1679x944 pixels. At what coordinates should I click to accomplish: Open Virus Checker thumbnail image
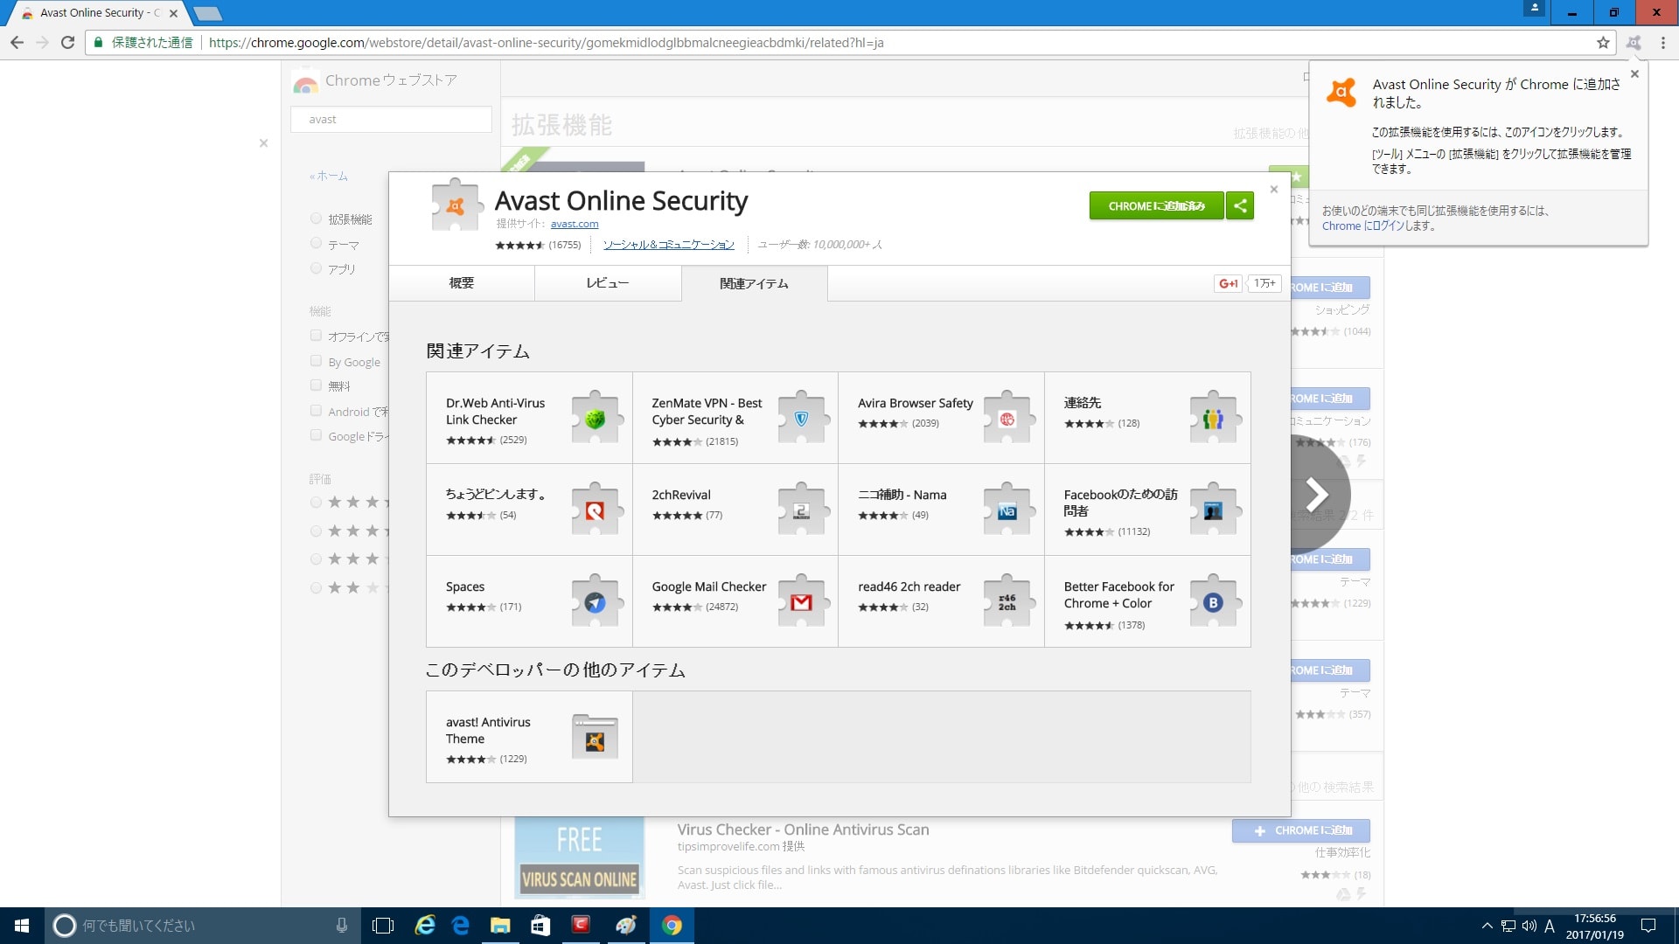579,857
